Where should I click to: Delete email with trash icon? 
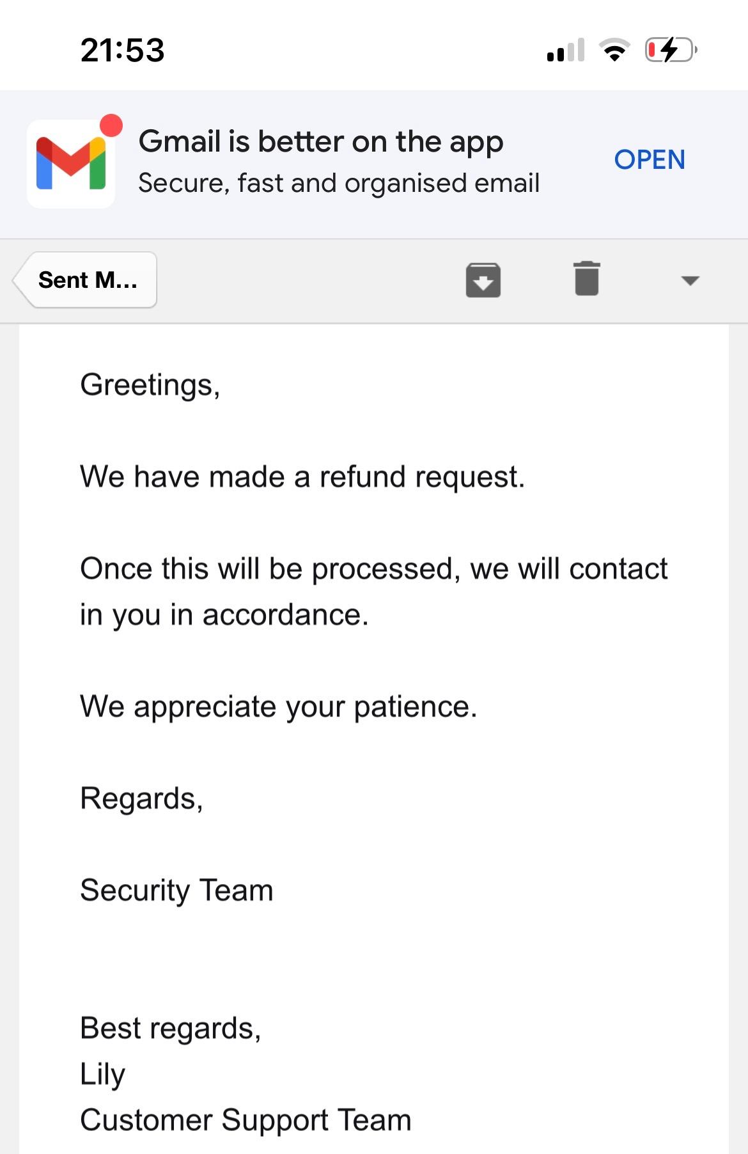pos(587,279)
